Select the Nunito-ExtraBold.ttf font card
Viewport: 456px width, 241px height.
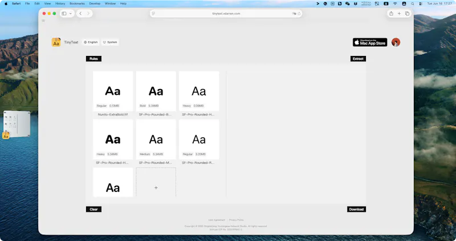[x=113, y=91]
